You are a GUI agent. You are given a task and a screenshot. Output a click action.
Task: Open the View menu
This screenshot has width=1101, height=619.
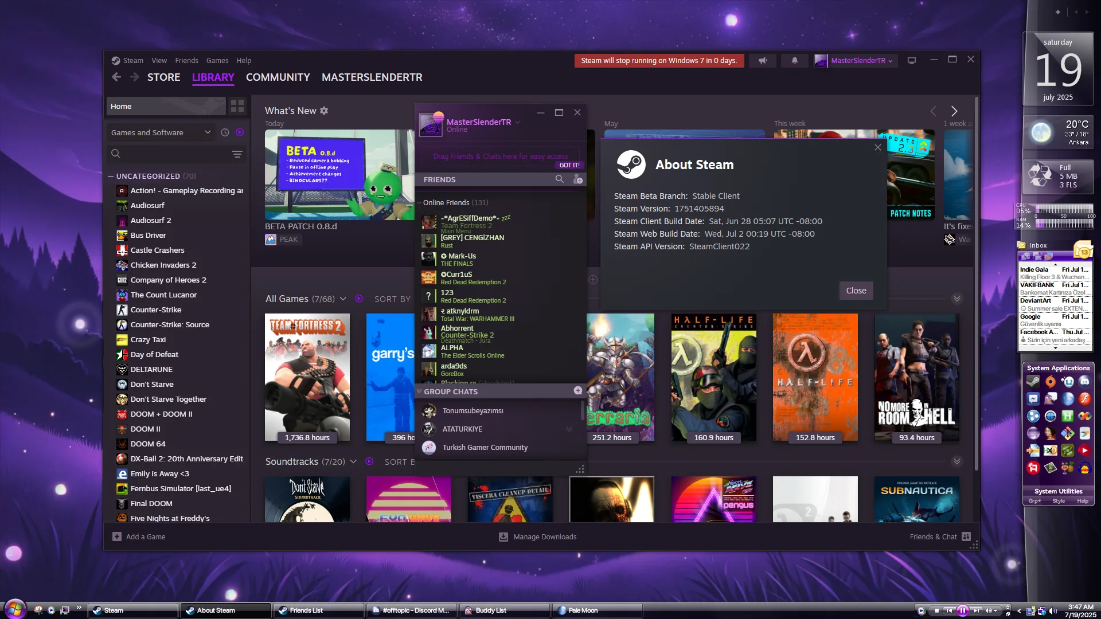[x=159, y=61]
